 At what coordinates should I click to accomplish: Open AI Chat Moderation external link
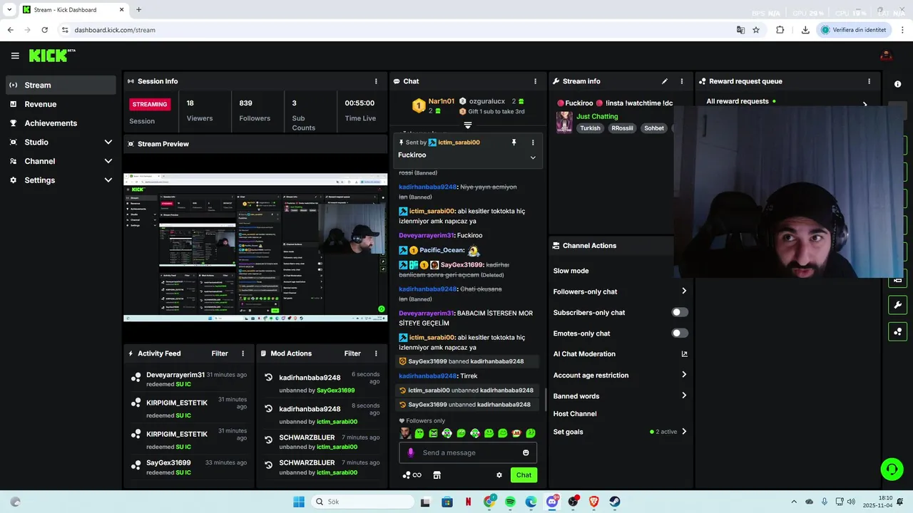tap(684, 354)
